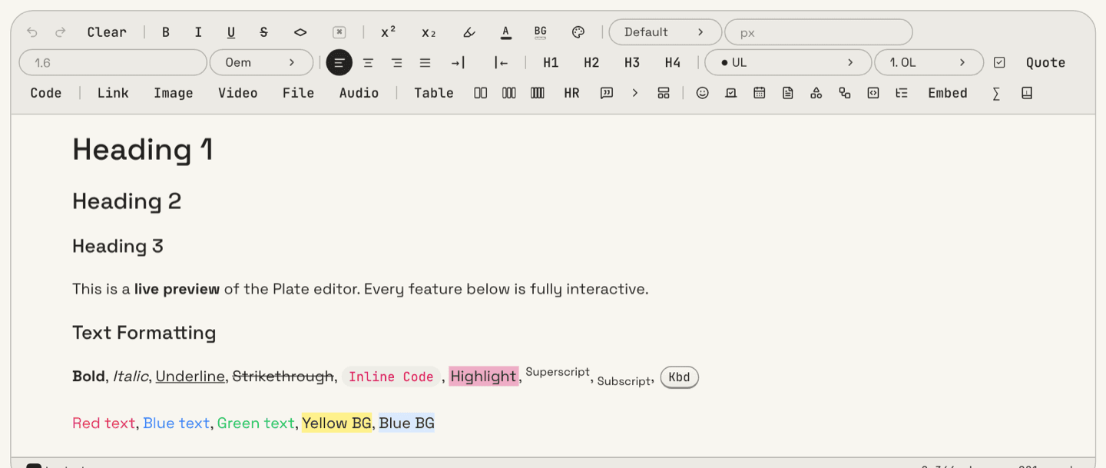Toggle bold formatting
The height and width of the screenshot is (468, 1106).
point(166,32)
